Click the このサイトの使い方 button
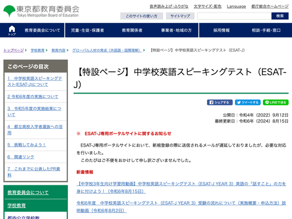Image resolution: width=292 pixels, height=219 pixels. click(141, 16)
